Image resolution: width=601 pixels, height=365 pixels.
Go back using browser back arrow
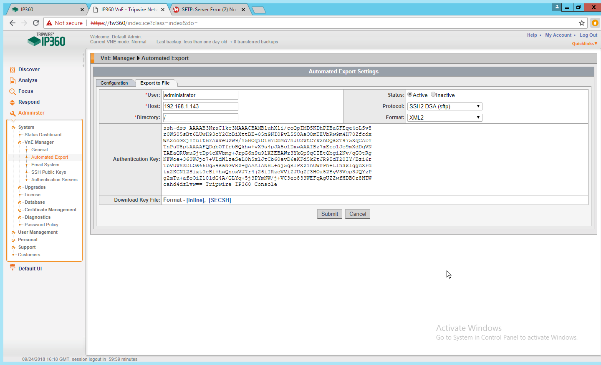tap(13, 23)
